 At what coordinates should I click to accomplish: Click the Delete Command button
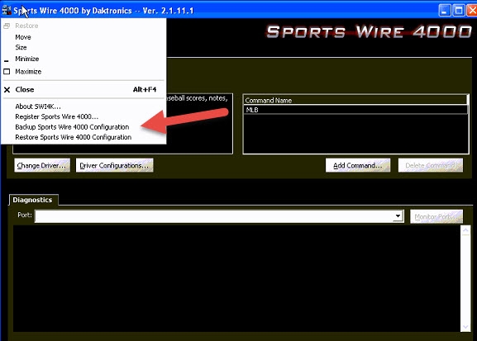tap(431, 165)
